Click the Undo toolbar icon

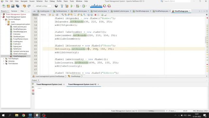pyautogui.click(x=24, y=6)
